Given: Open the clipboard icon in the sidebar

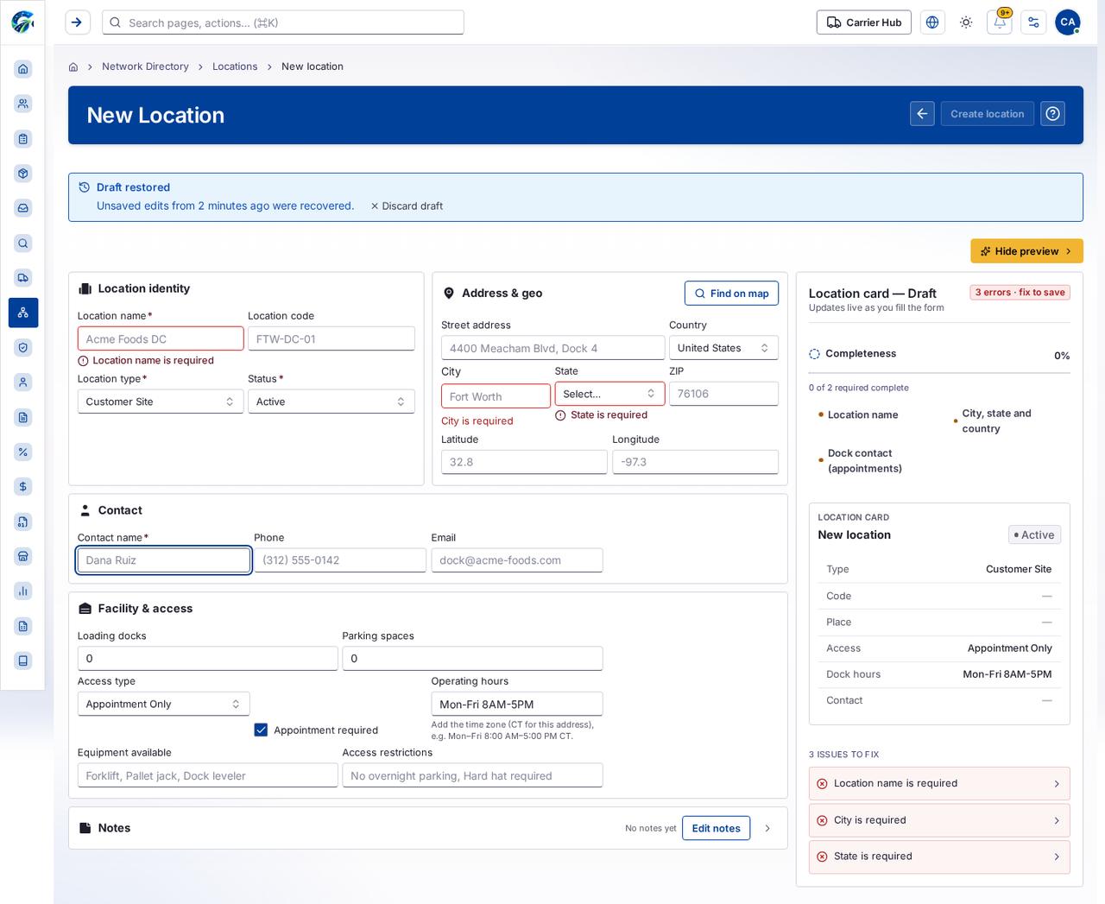Looking at the screenshot, I should pos(23,139).
